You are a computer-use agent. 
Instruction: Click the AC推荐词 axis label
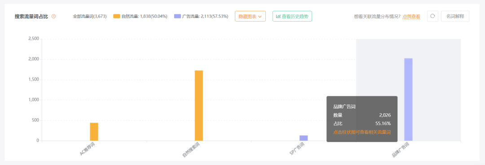click(87, 149)
